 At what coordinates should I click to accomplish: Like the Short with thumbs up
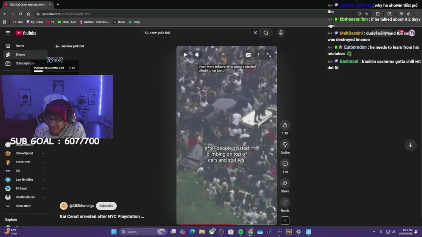[x=285, y=125]
